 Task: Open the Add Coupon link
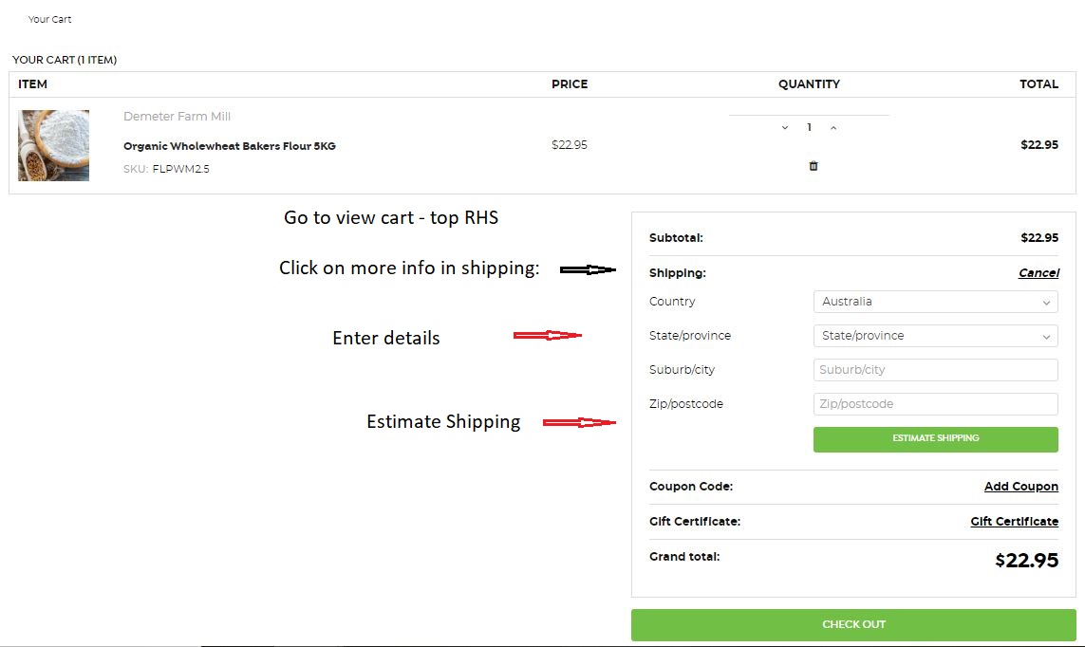(1020, 487)
